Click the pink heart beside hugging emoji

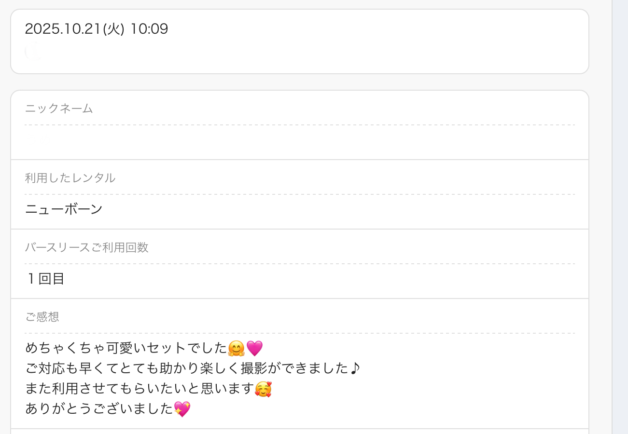point(254,348)
